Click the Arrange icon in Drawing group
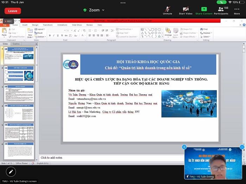The height and width of the screenshot is (184, 246). 168,33
